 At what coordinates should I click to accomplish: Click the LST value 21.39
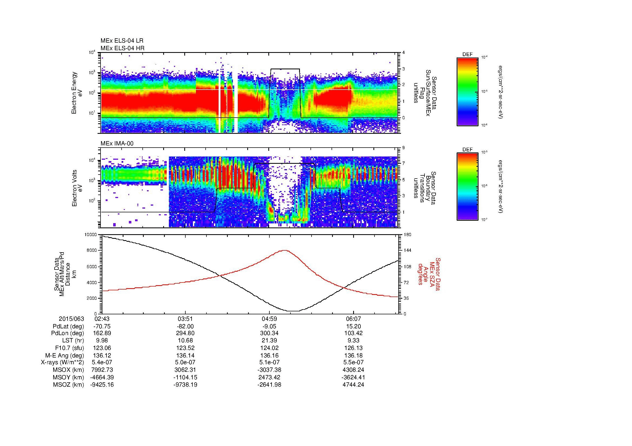[269, 341]
